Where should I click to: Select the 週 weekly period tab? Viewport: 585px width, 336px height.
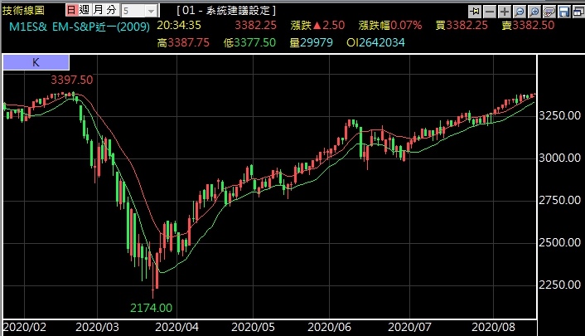point(85,10)
